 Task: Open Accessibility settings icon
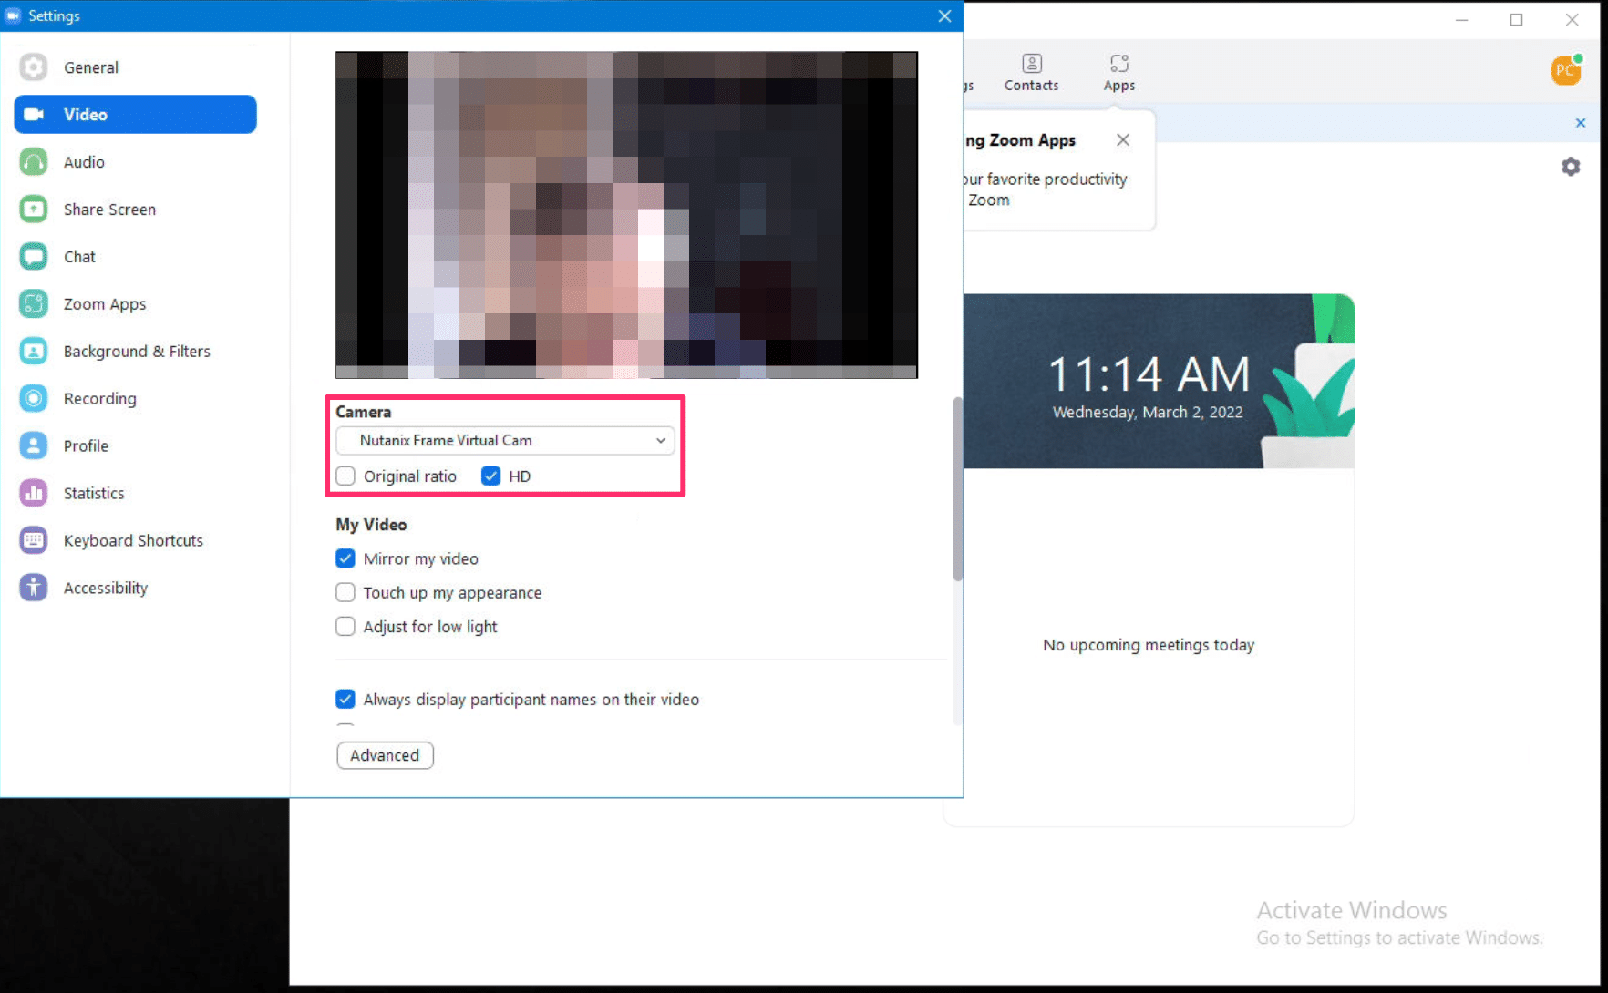pyautogui.click(x=34, y=588)
